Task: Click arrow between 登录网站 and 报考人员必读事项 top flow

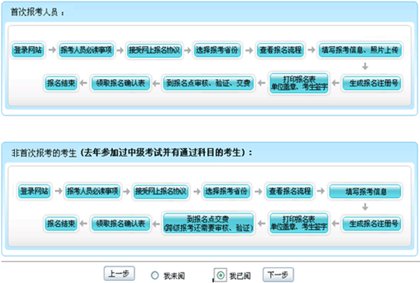Action: click(52, 50)
